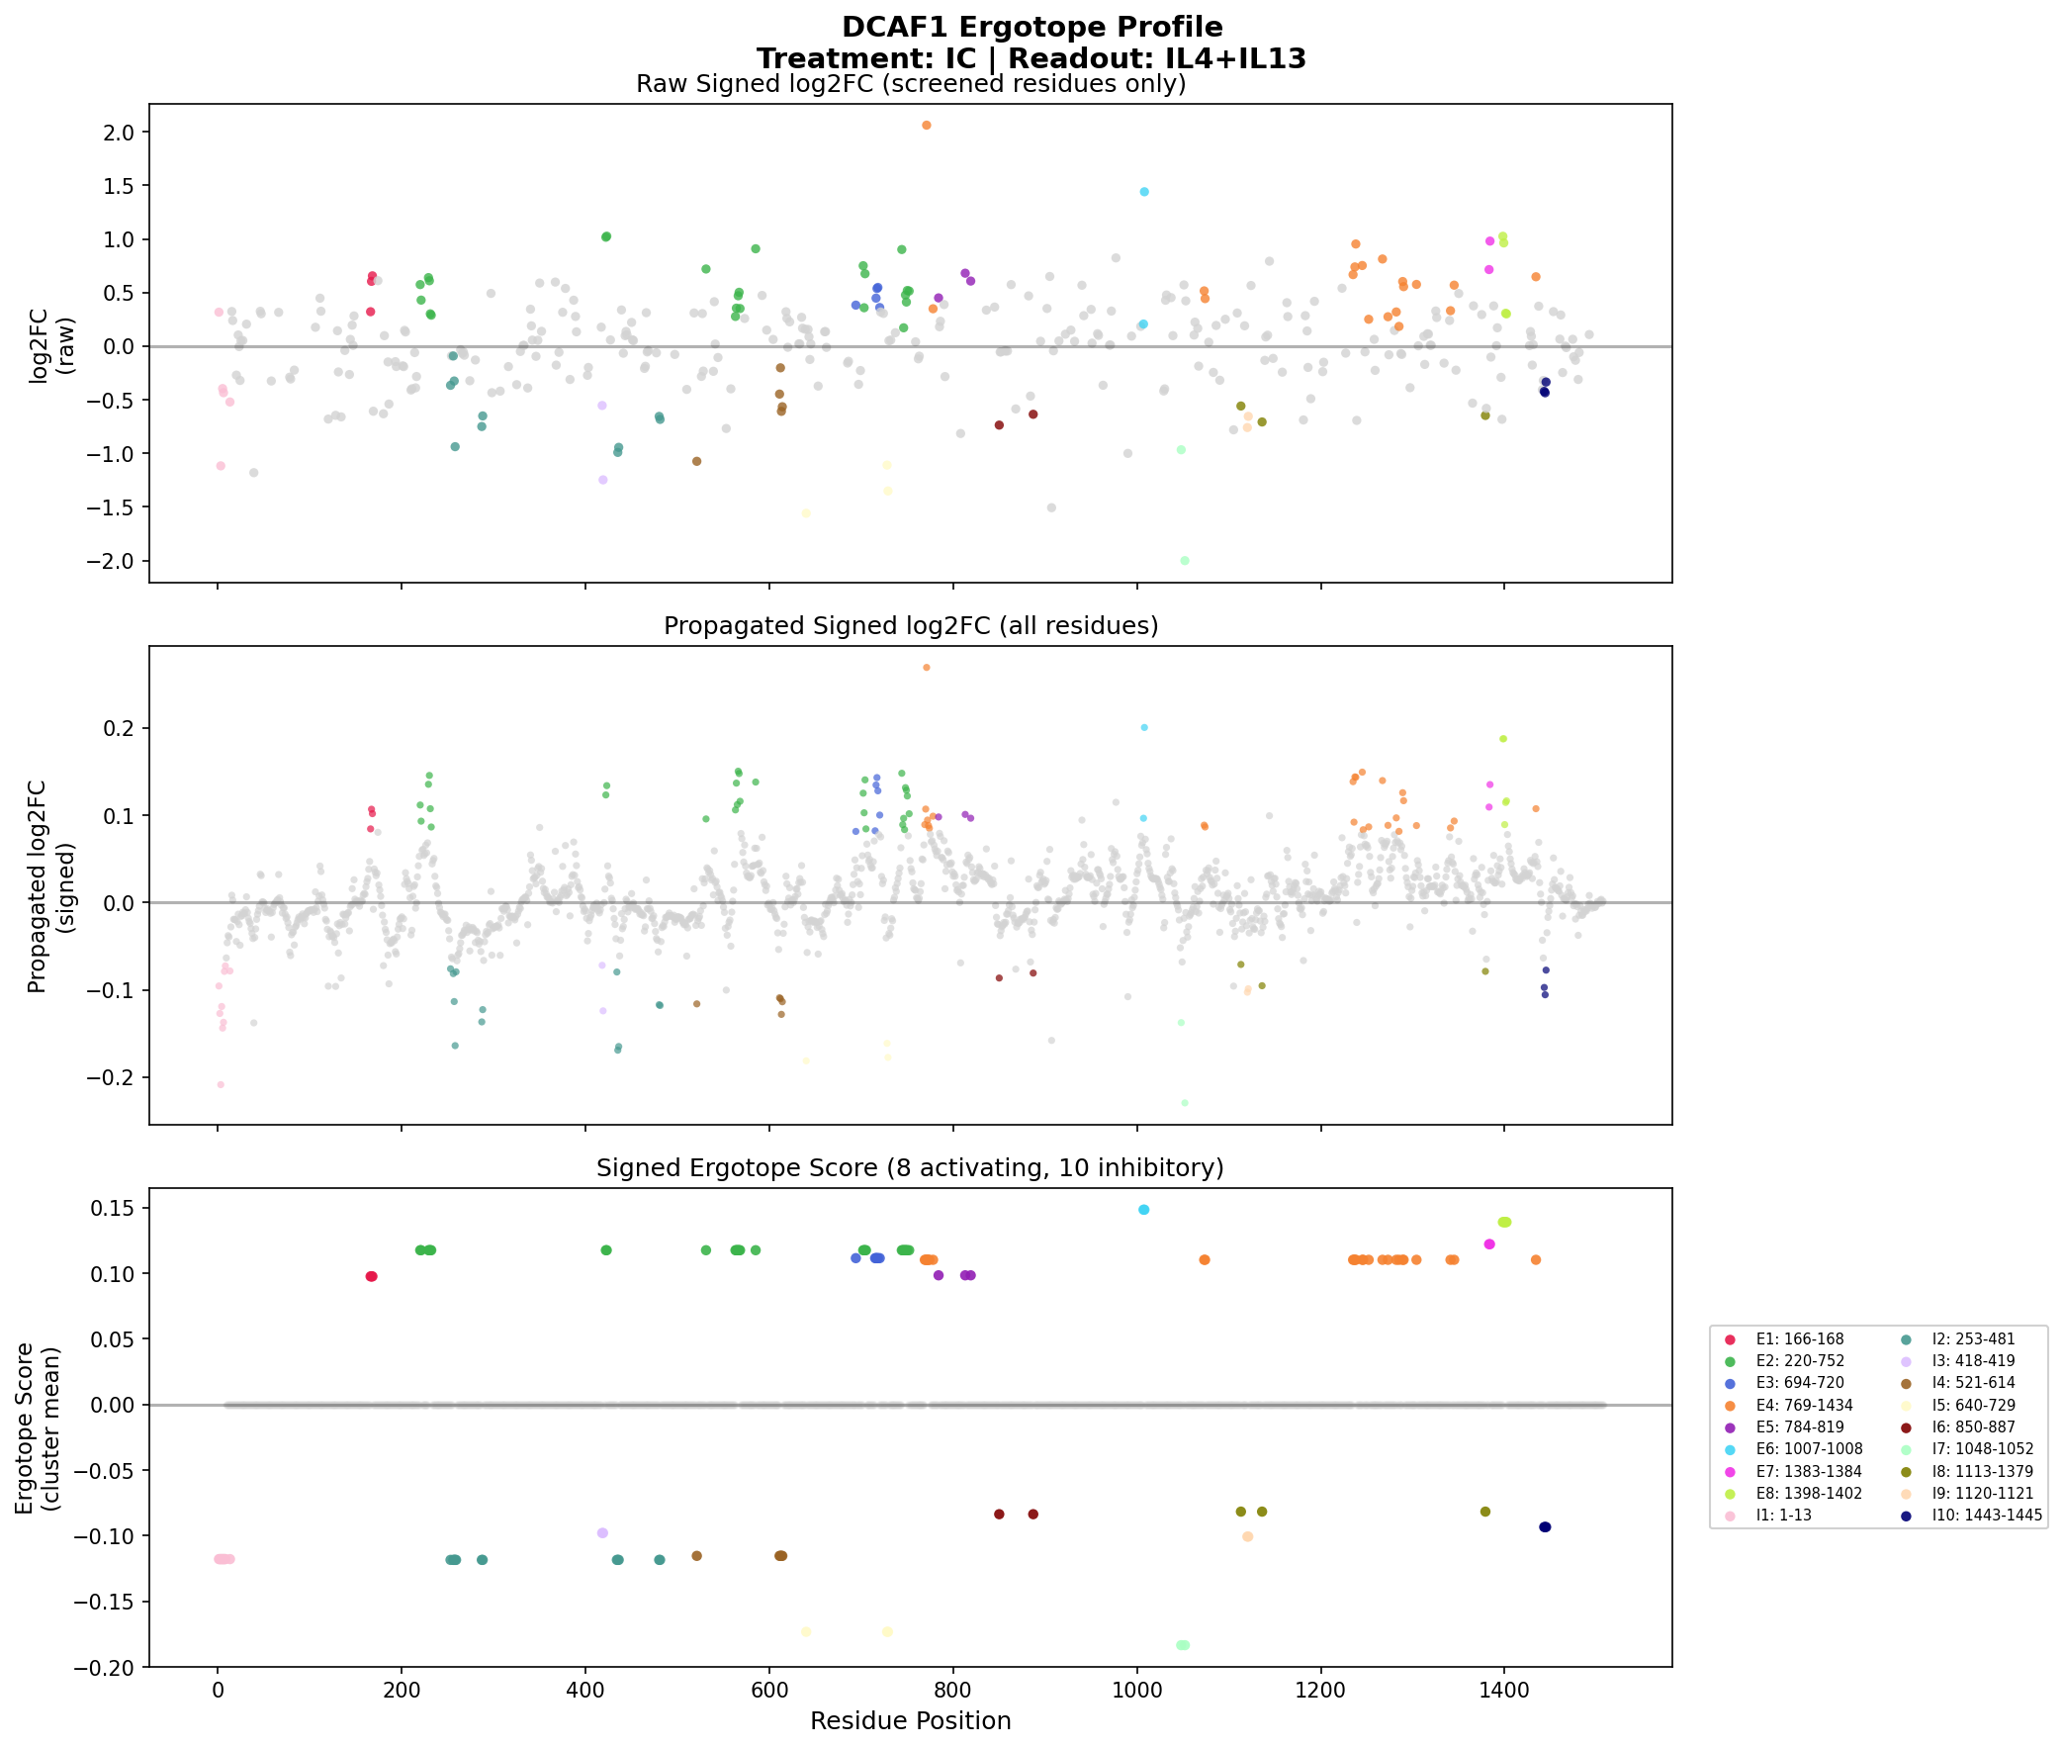Click the 'DCAF1 Ergotope Profile' title
Image resolution: width=2063 pixels, height=1748 pixels.
[1031, 28]
